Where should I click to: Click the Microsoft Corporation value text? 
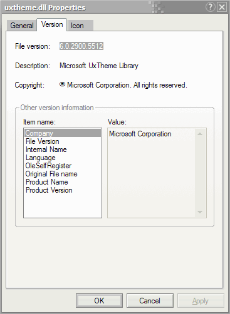coord(140,134)
